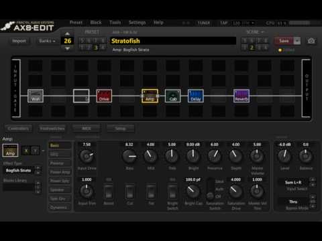This screenshot has height=241, width=322.
Task: Open the Save options dropdown arrow
Action: 297,41
